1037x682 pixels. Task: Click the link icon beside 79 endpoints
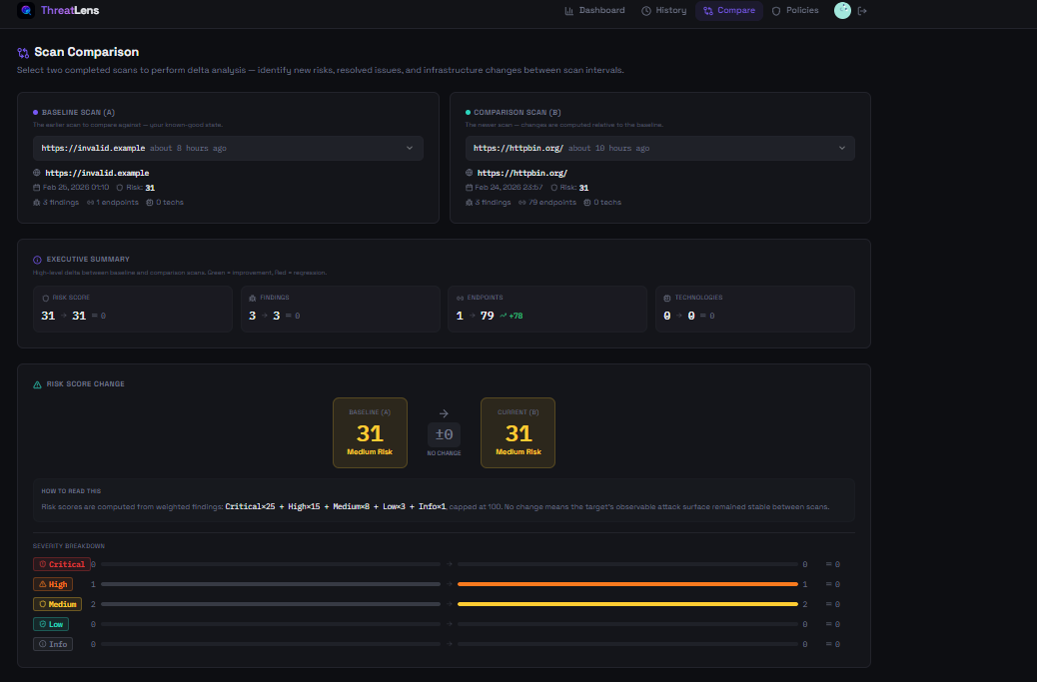coord(521,203)
